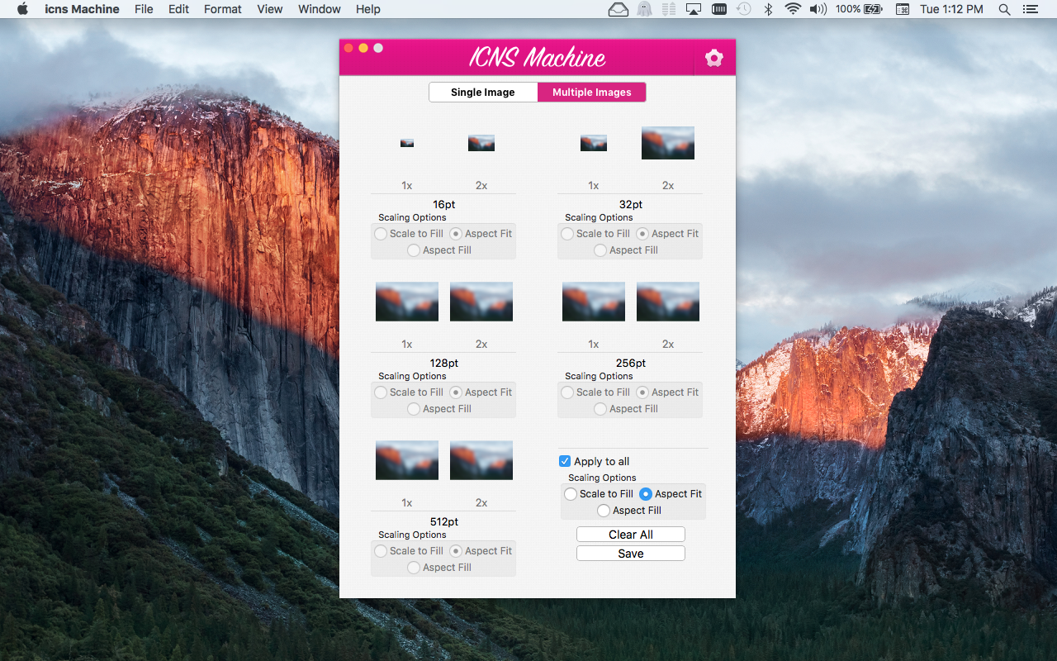Click the Wi-Fi status icon
The image size is (1057, 661).
(x=793, y=9)
